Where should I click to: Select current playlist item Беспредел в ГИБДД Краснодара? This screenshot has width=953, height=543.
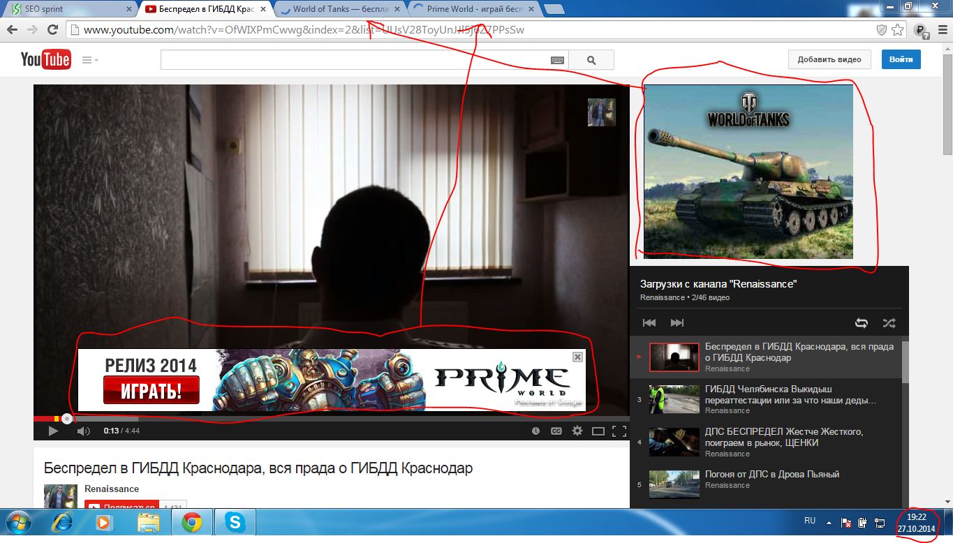[765, 357]
